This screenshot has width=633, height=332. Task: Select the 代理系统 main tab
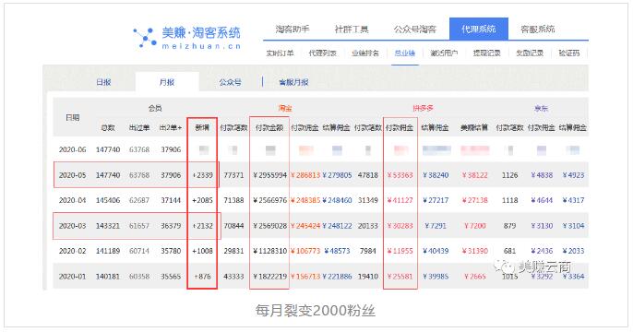[478, 29]
